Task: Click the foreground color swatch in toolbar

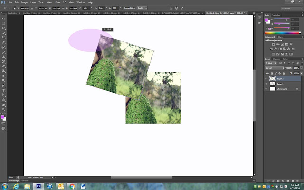Action: click(2, 117)
